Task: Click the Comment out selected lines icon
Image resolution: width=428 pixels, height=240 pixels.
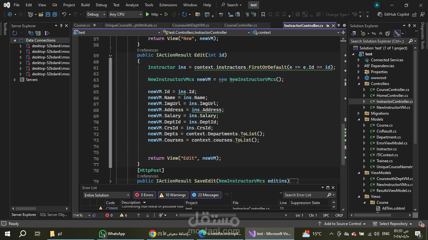Action: point(247,14)
